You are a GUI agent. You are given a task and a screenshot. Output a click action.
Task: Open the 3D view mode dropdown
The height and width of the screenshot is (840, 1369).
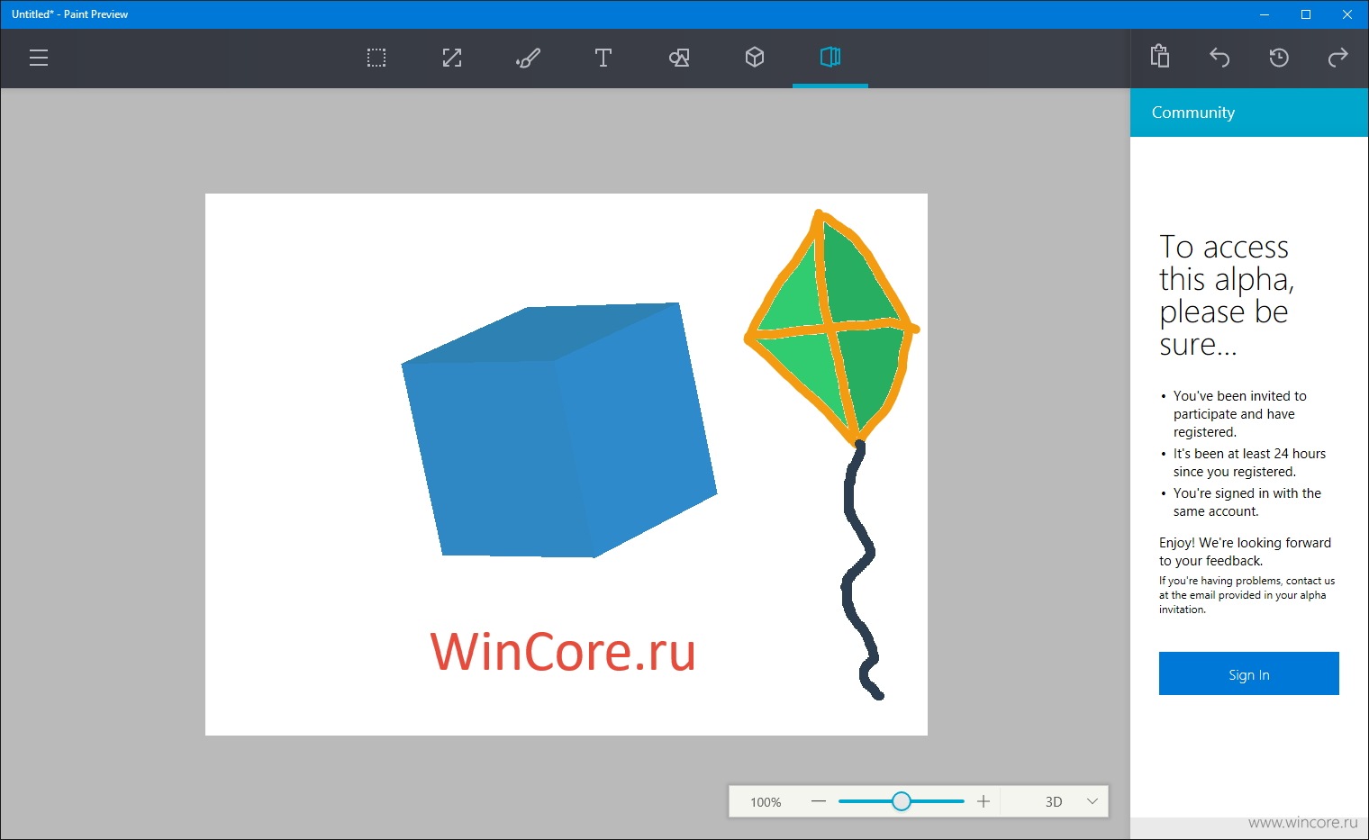pos(1071,801)
